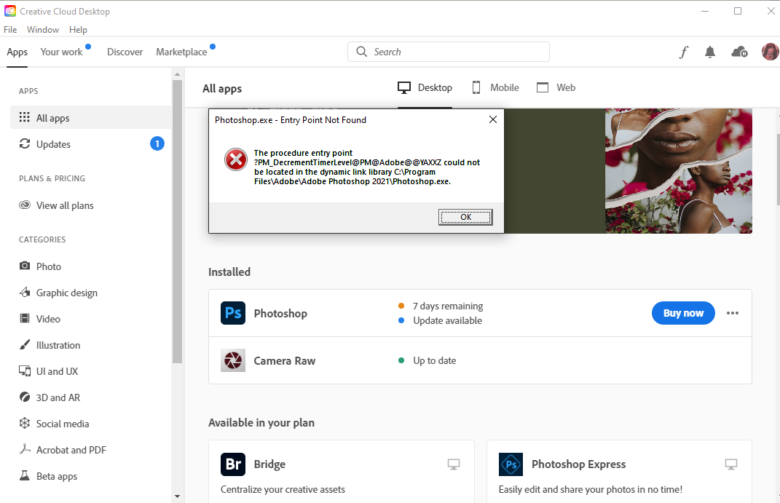The height and width of the screenshot is (503, 780).
Task: Click the 7 days remaining status
Action: click(448, 306)
